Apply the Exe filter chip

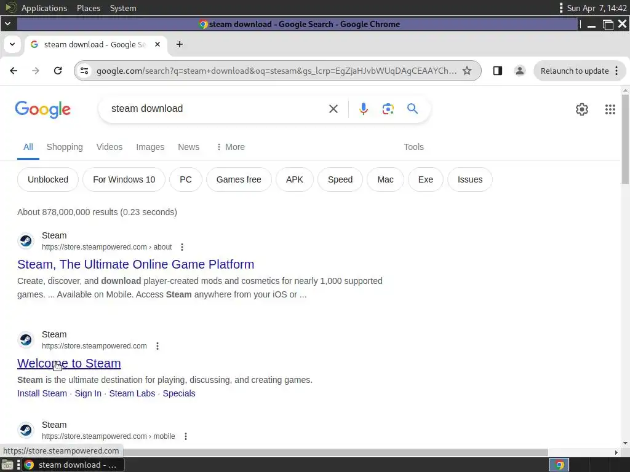point(426,179)
